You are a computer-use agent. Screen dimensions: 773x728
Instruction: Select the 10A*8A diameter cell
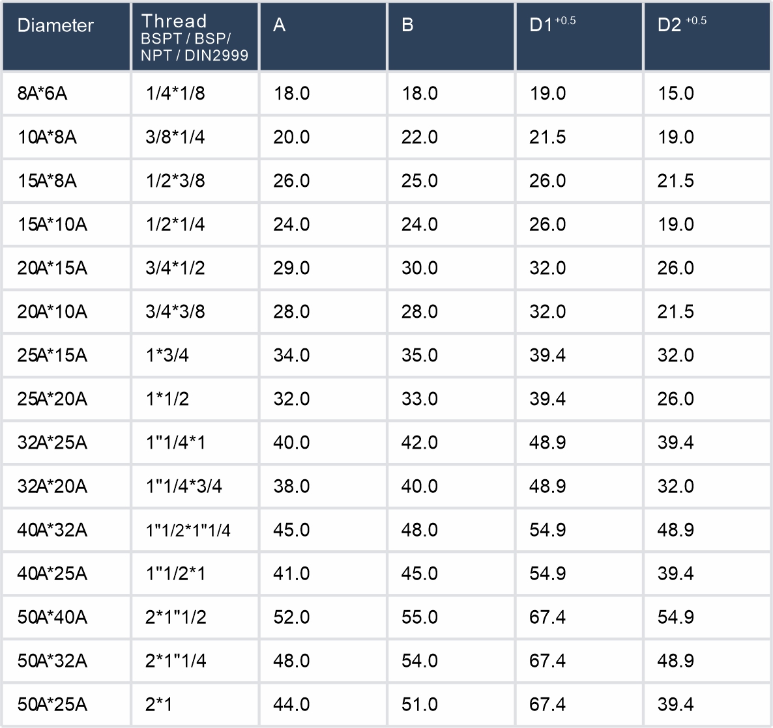click(47, 137)
